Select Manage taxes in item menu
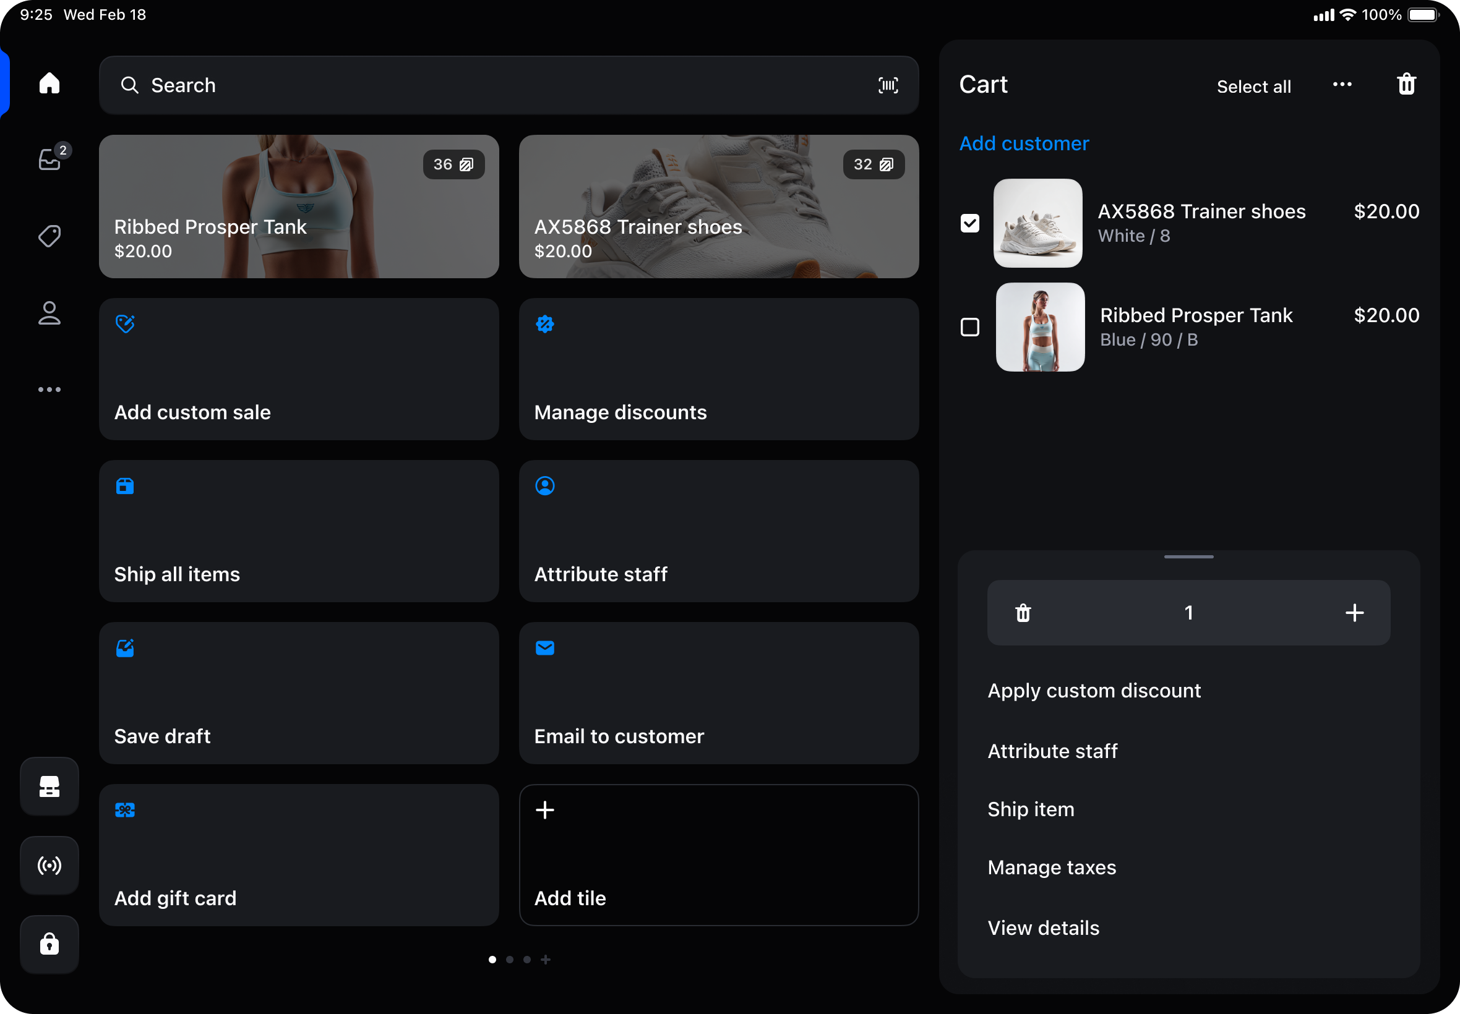 click(x=1052, y=868)
